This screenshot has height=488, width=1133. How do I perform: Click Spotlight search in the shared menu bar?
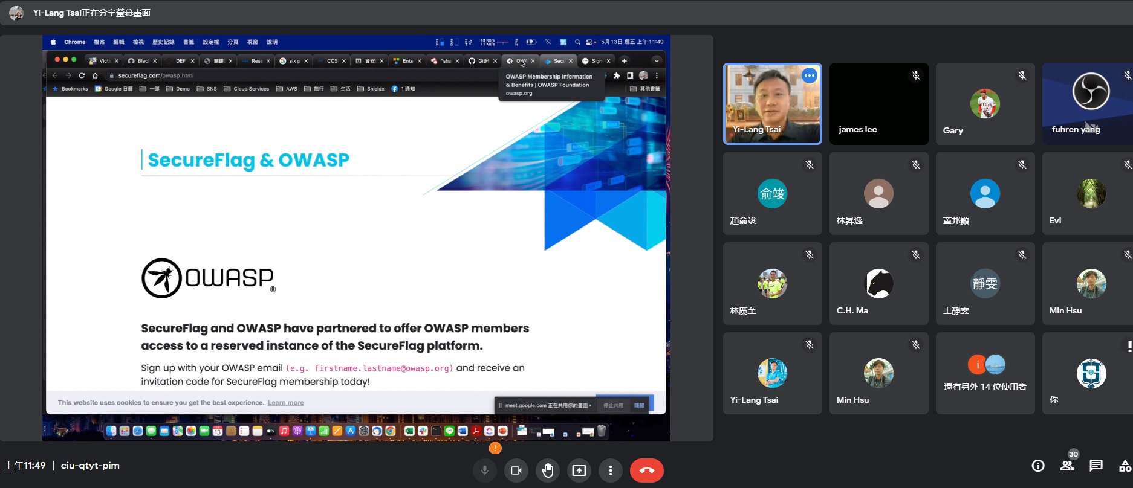click(x=577, y=42)
